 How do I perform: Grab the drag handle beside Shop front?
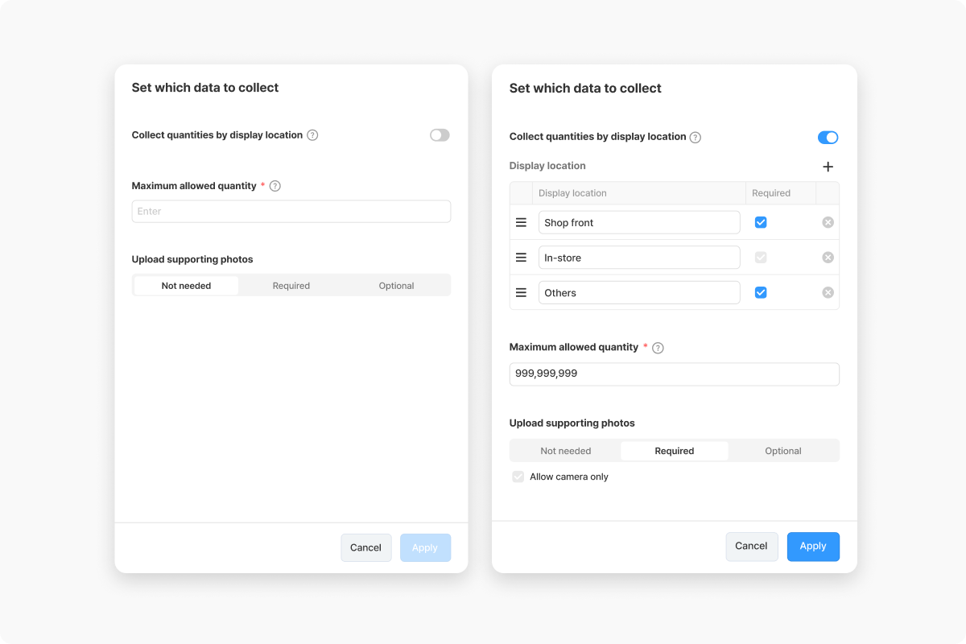(521, 222)
